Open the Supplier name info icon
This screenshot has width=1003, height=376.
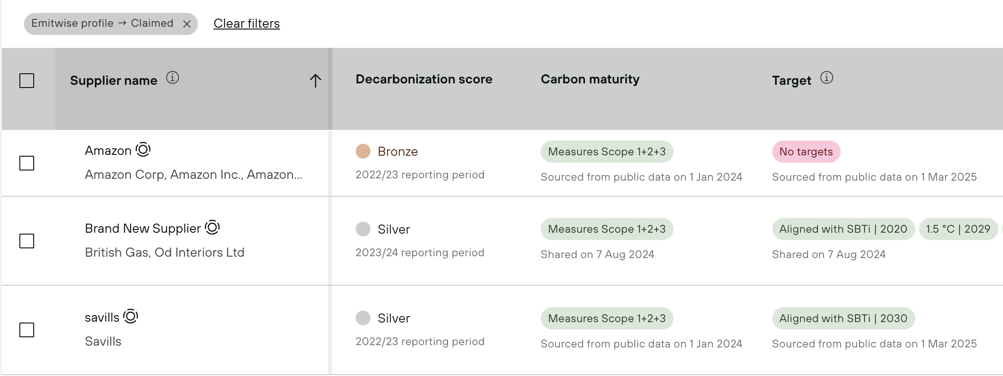click(173, 77)
